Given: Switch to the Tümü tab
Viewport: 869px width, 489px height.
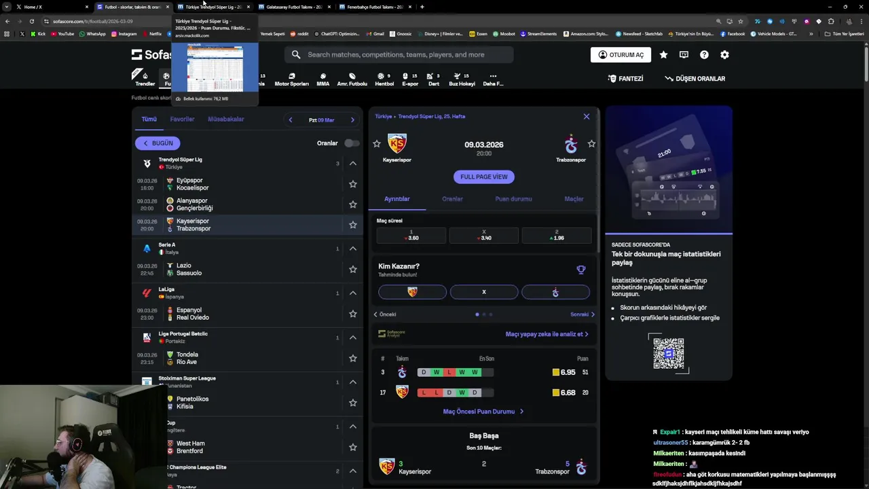Looking at the screenshot, I should pyautogui.click(x=149, y=120).
